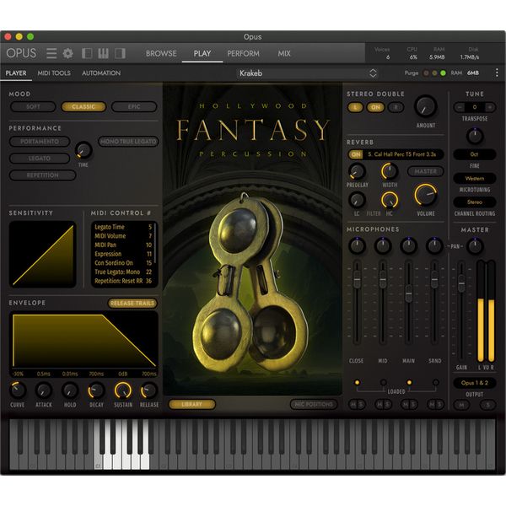
Task: Click the red Purge indicator dot
Action: coord(426,73)
